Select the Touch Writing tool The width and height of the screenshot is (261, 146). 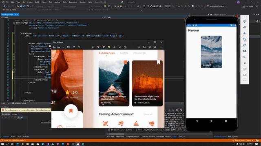click(93, 47)
